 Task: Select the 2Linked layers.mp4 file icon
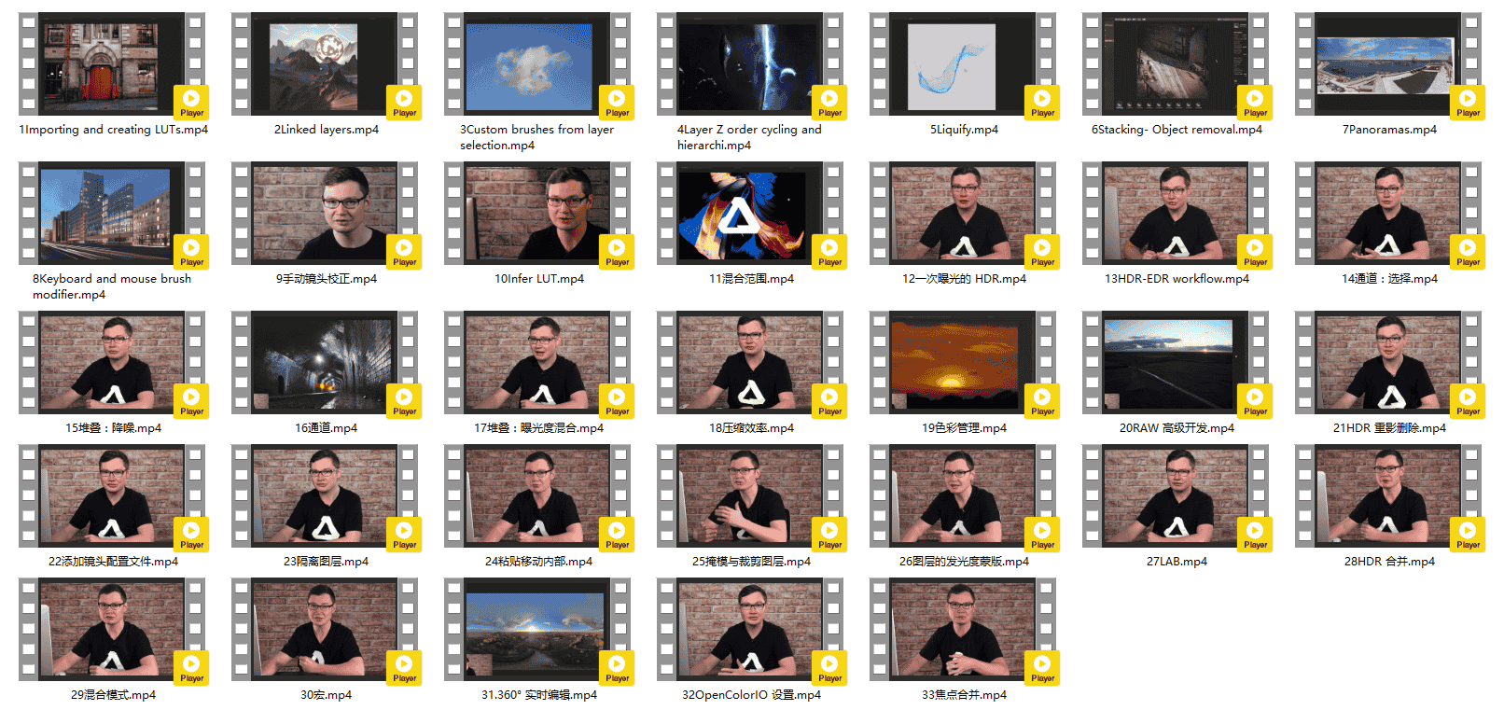tap(325, 64)
